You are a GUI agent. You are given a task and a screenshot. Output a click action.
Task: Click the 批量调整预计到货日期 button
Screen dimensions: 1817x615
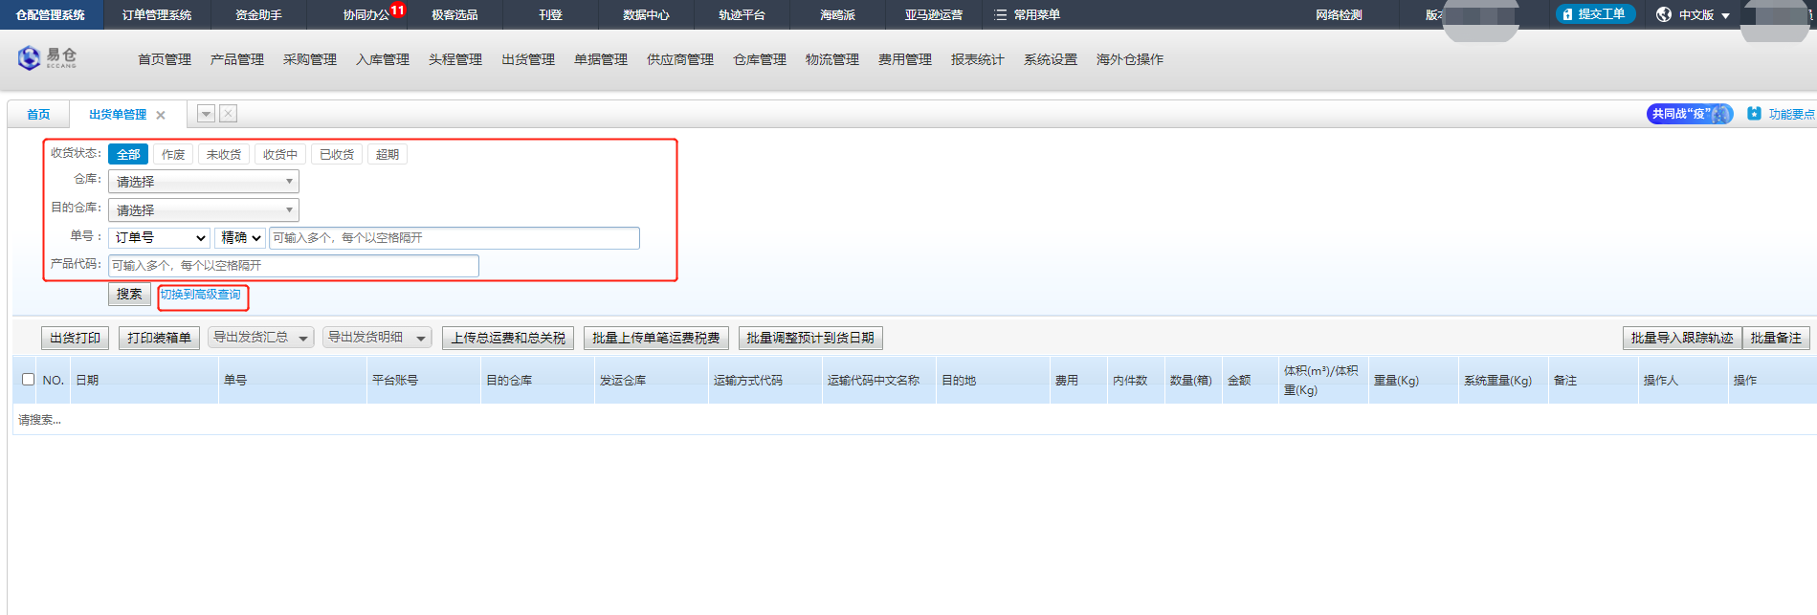810,339
